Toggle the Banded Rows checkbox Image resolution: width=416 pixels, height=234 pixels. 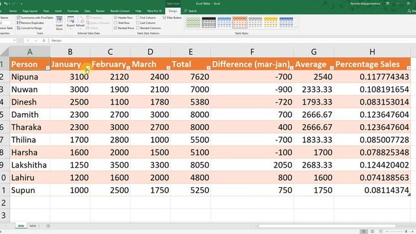tap(116, 28)
